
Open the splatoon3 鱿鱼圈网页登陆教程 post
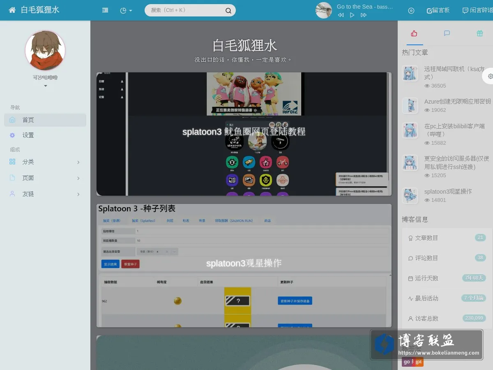click(x=244, y=134)
